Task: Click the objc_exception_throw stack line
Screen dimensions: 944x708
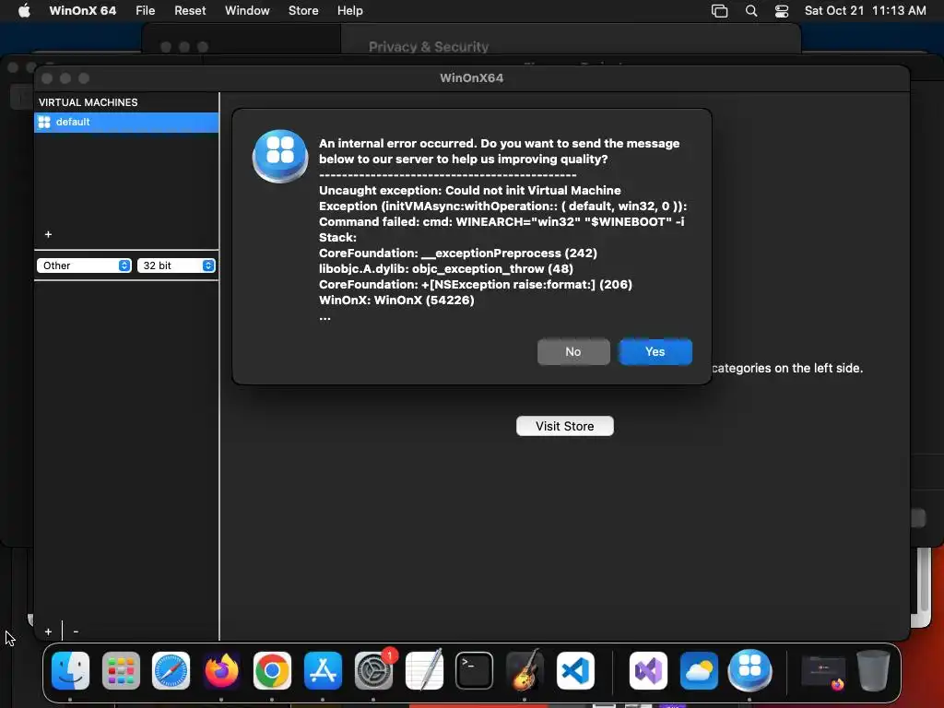Action: click(x=445, y=268)
